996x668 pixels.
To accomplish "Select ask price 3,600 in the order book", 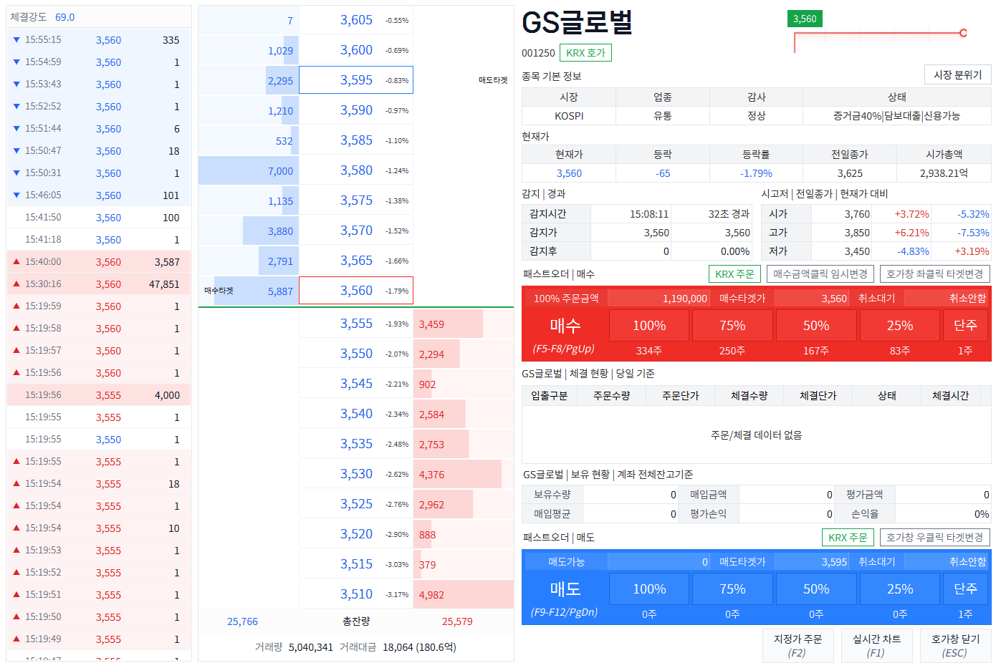I will [x=356, y=50].
